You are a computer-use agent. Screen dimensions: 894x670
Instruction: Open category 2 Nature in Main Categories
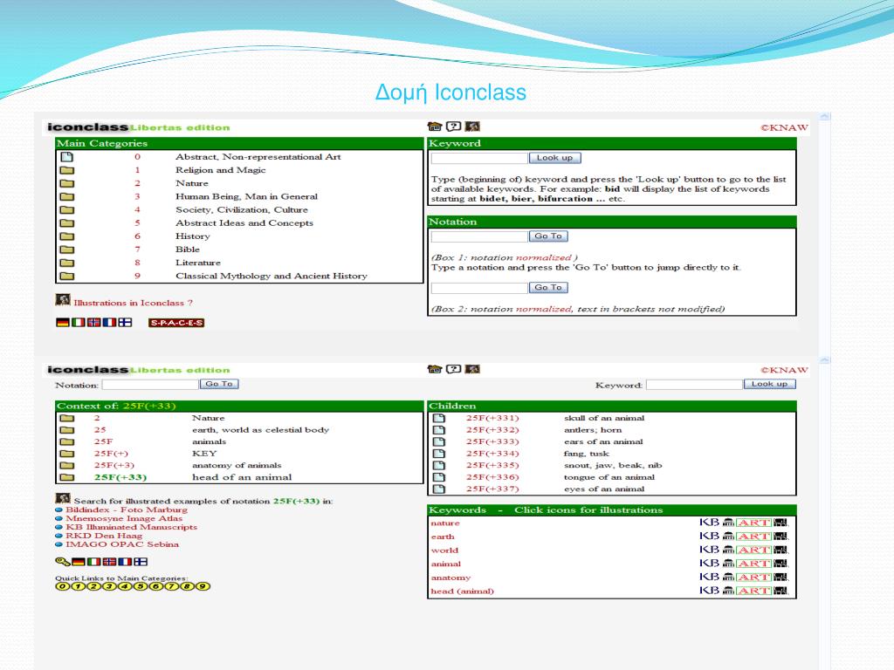[192, 183]
